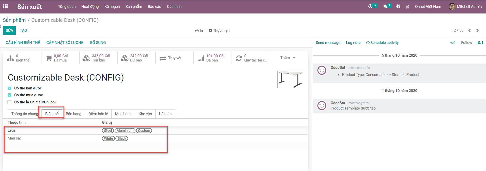
Task: Go to previous record arrow
Action: pyautogui.click(x=469, y=30)
